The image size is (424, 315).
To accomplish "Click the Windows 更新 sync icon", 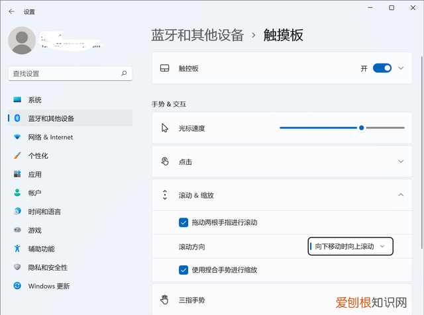I will click(17, 286).
